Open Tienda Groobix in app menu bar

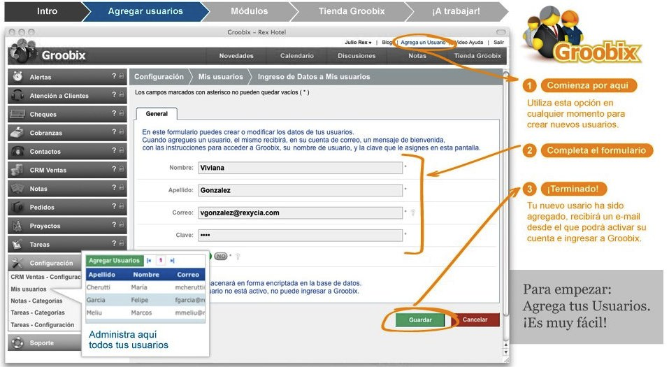click(477, 56)
